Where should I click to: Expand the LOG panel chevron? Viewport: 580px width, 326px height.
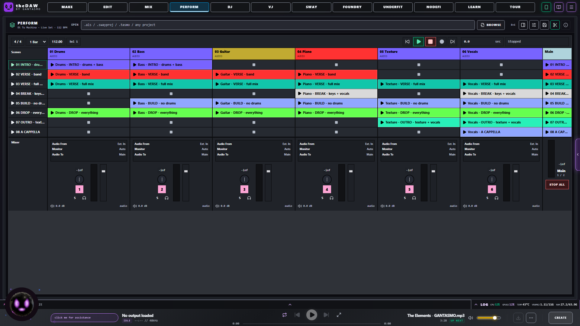pos(476,305)
